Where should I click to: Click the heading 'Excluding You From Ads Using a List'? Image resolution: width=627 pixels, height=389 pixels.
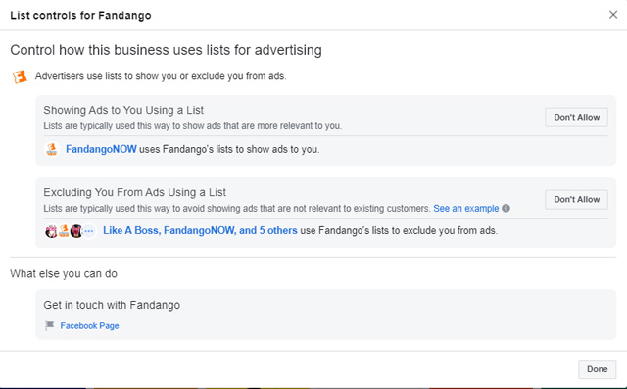[135, 192]
